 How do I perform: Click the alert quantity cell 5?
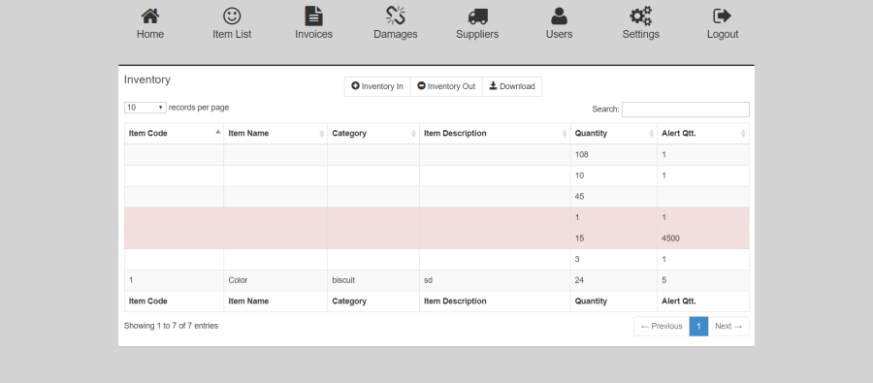703,280
